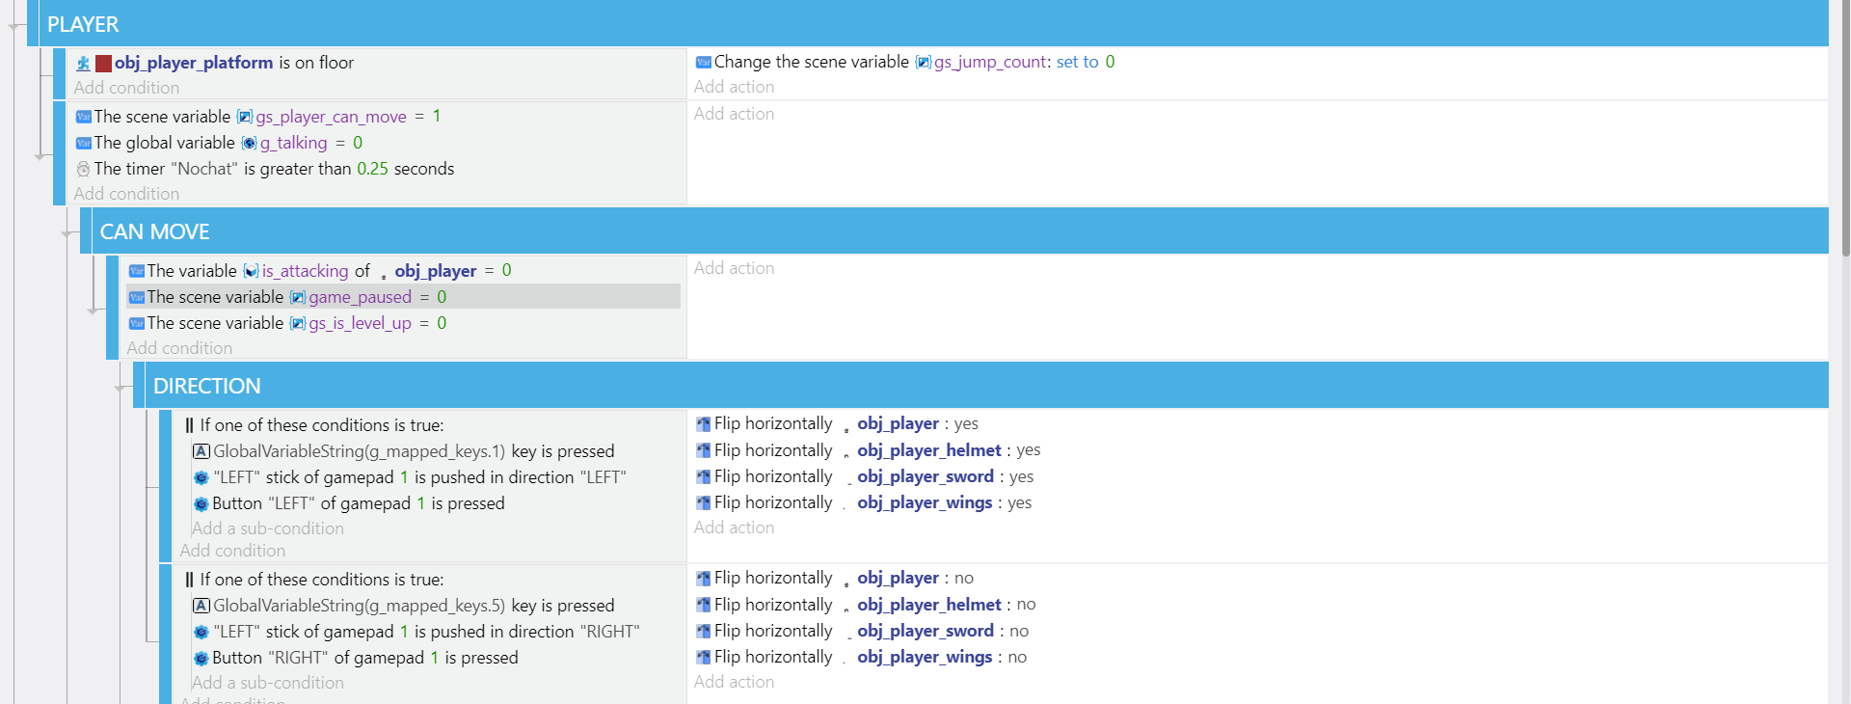Click the keyboard icon for g_mapped_keys.5 key condition
Viewport: 1851px width, 704px height.
[201, 606]
